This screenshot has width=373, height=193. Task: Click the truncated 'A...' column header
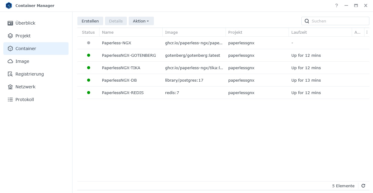pos(358,32)
